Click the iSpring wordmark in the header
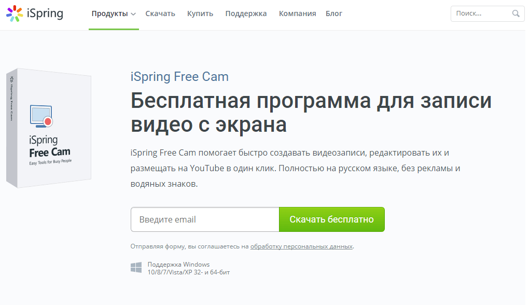530x305 pixels. point(45,14)
